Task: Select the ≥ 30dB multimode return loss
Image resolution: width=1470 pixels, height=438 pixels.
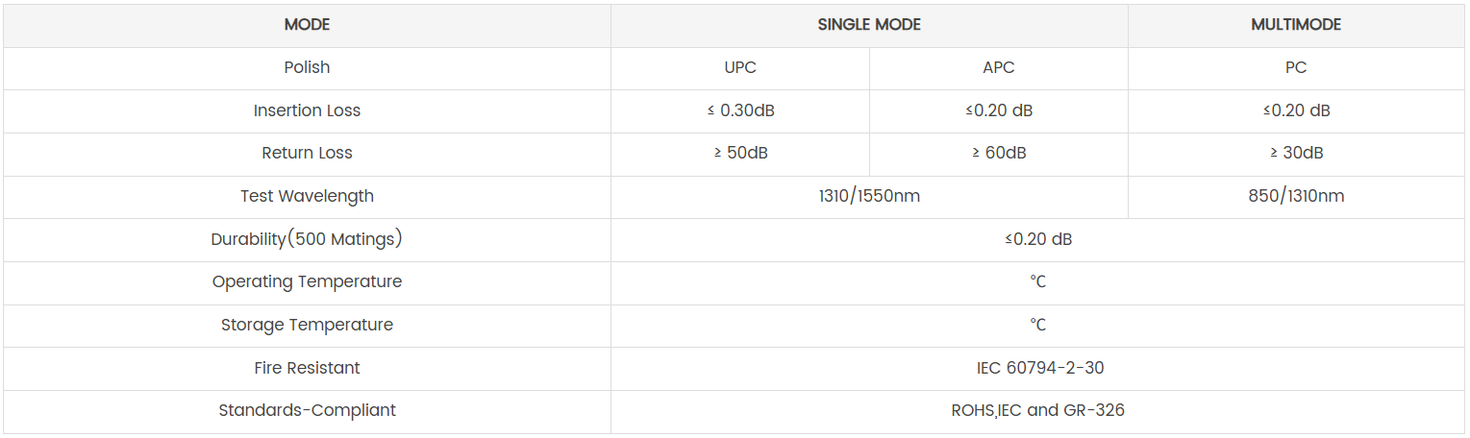Action: click(x=1295, y=153)
